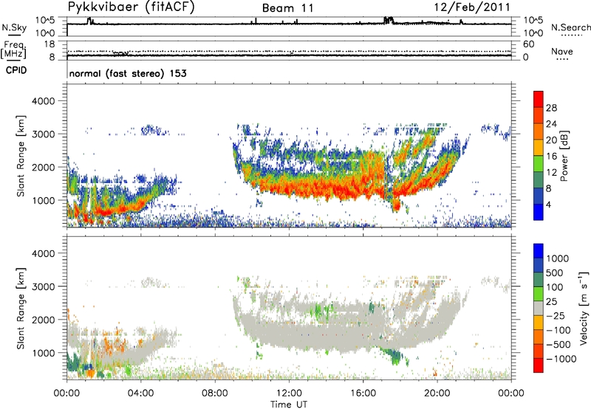Click the 'N.Search' legend label

pos(571,27)
